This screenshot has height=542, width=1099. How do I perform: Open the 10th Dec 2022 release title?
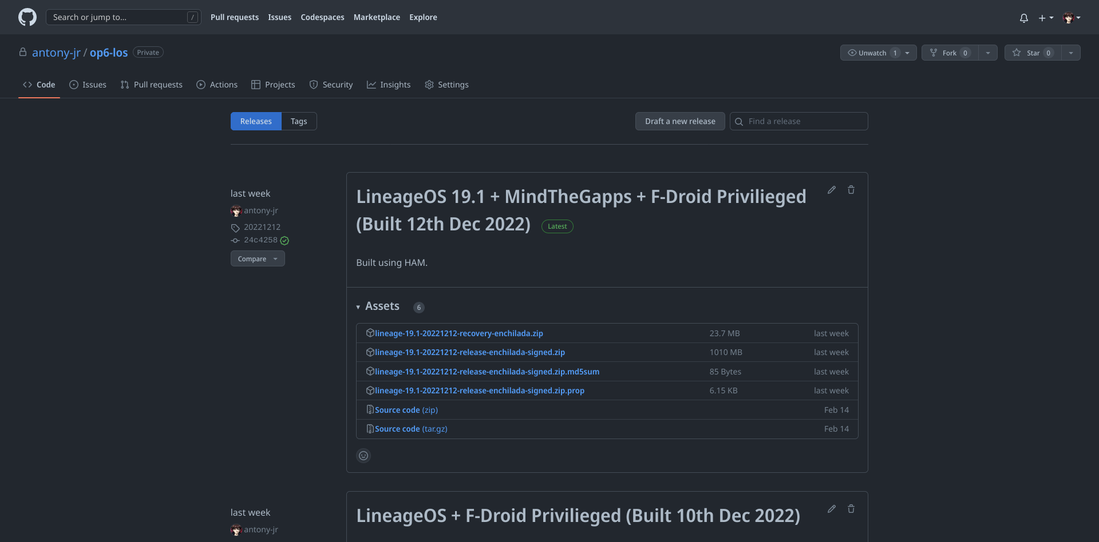click(578, 516)
